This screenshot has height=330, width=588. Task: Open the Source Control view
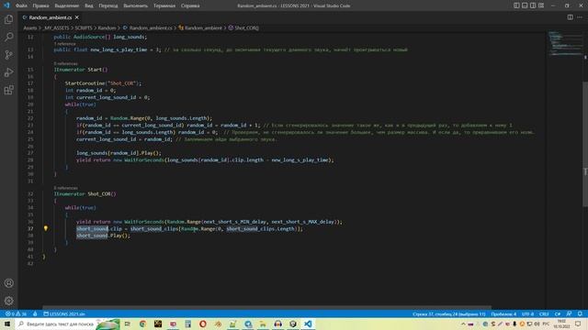(x=8, y=55)
